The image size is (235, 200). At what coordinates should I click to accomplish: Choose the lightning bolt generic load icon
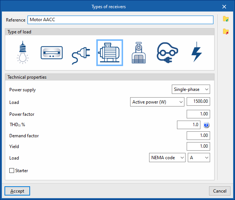pos(197,52)
